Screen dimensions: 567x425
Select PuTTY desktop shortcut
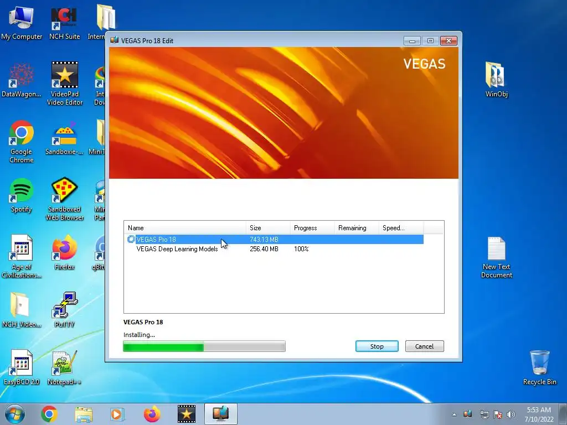64,310
